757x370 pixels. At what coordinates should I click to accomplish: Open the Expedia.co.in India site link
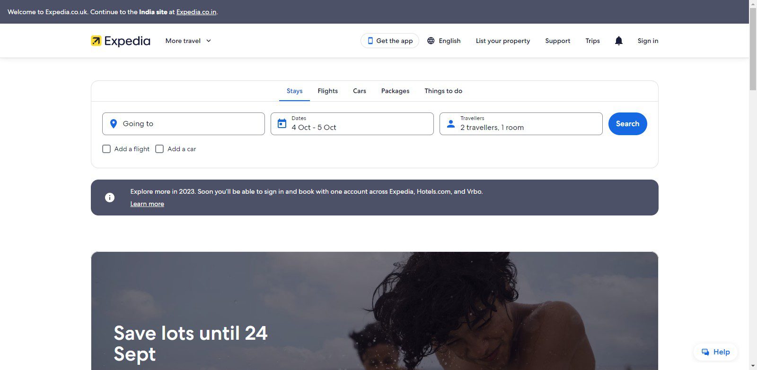tap(196, 12)
